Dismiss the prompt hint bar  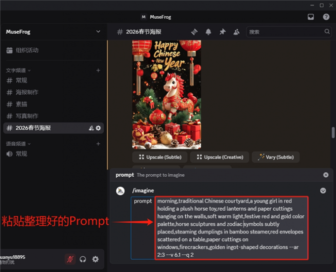click(326, 175)
